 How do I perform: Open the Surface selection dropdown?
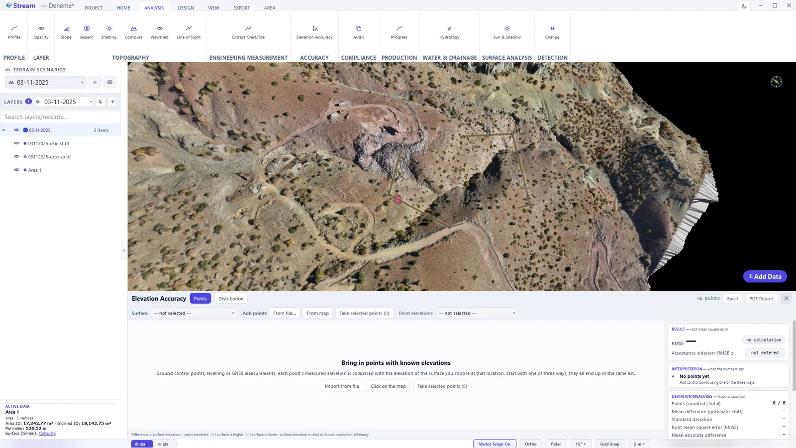coord(194,313)
